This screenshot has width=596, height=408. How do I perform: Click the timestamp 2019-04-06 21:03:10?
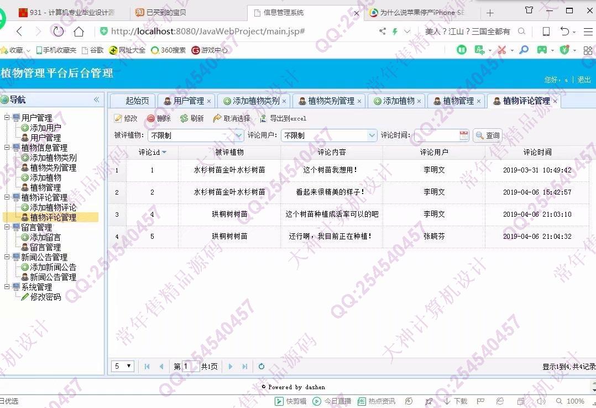point(537,215)
